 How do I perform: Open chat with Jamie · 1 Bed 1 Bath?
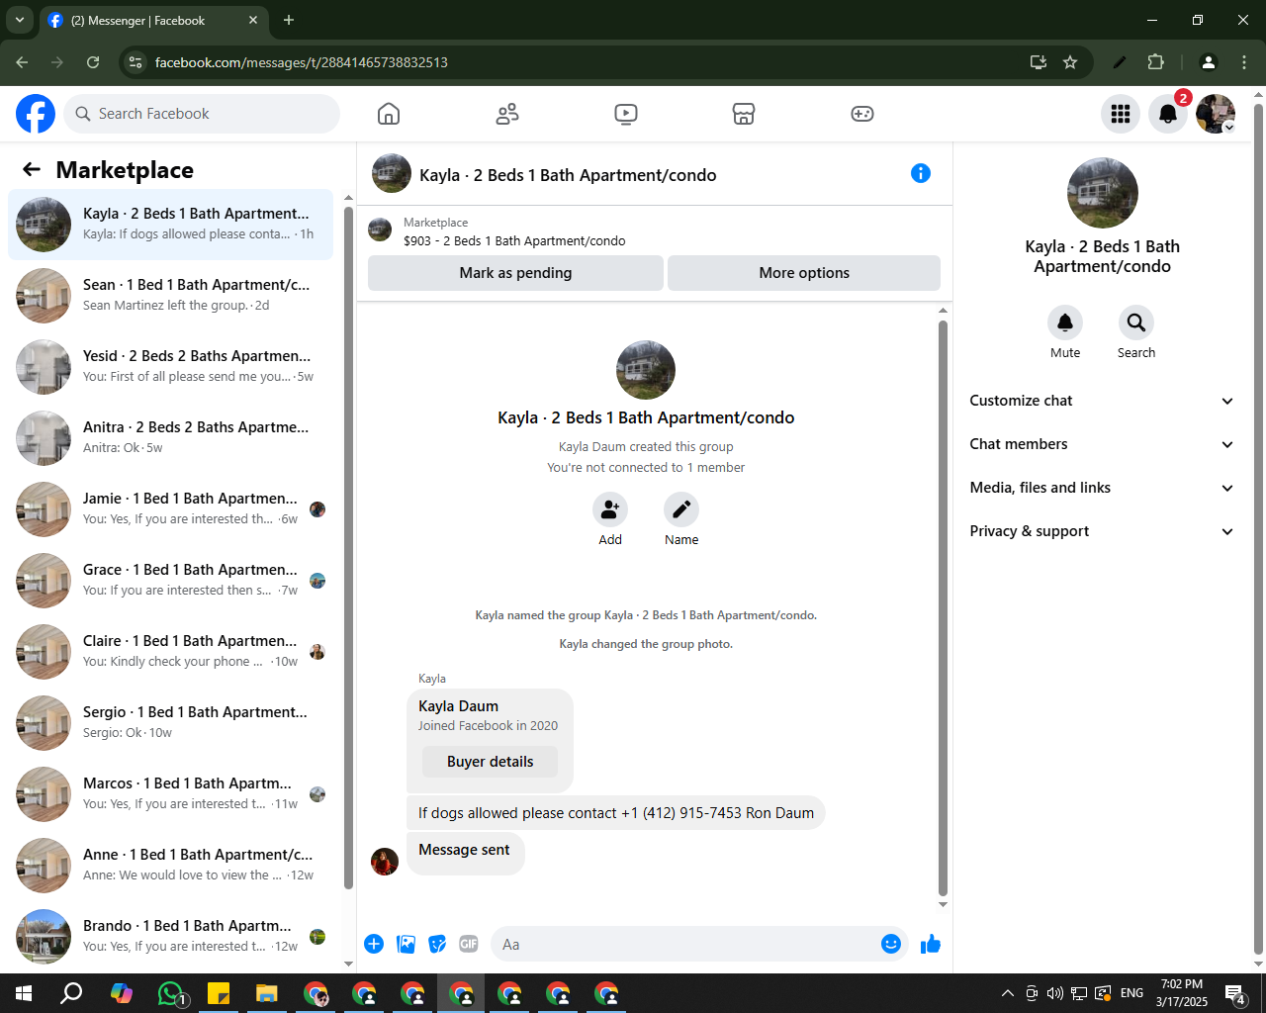(170, 509)
